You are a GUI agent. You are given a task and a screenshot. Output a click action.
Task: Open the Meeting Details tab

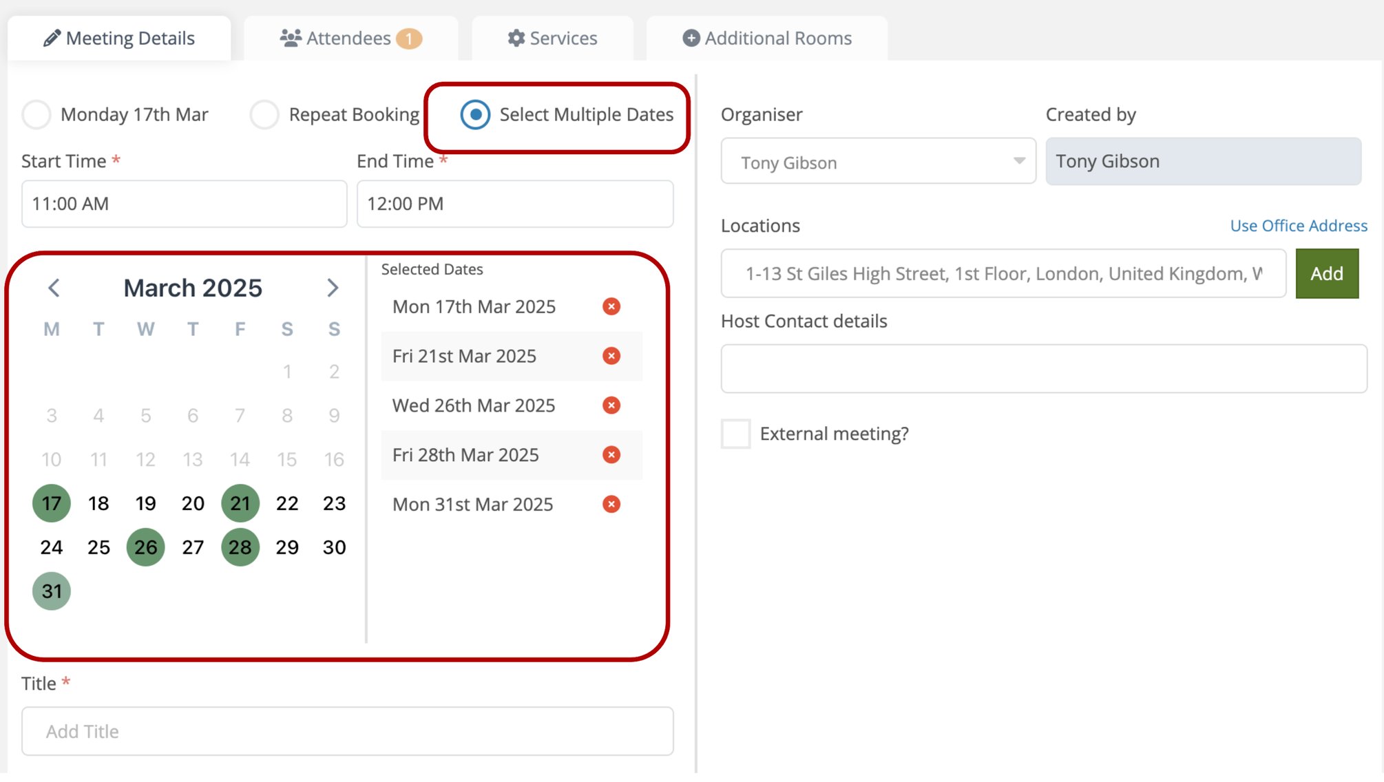(x=119, y=39)
